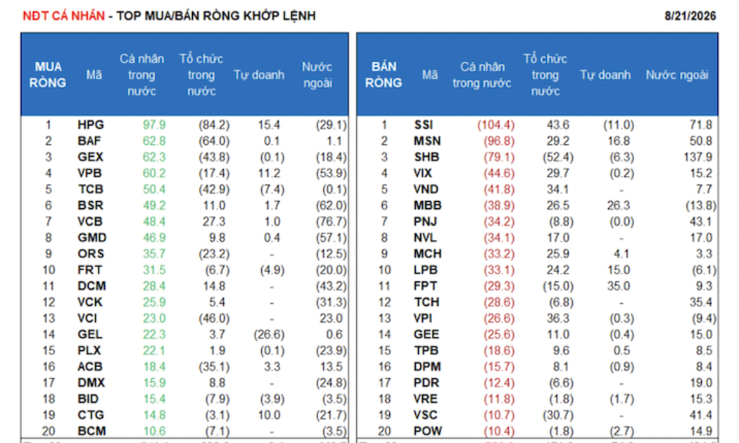Click the SHB foreign value 137.9
Screen dimensions: 739x443
(698, 157)
